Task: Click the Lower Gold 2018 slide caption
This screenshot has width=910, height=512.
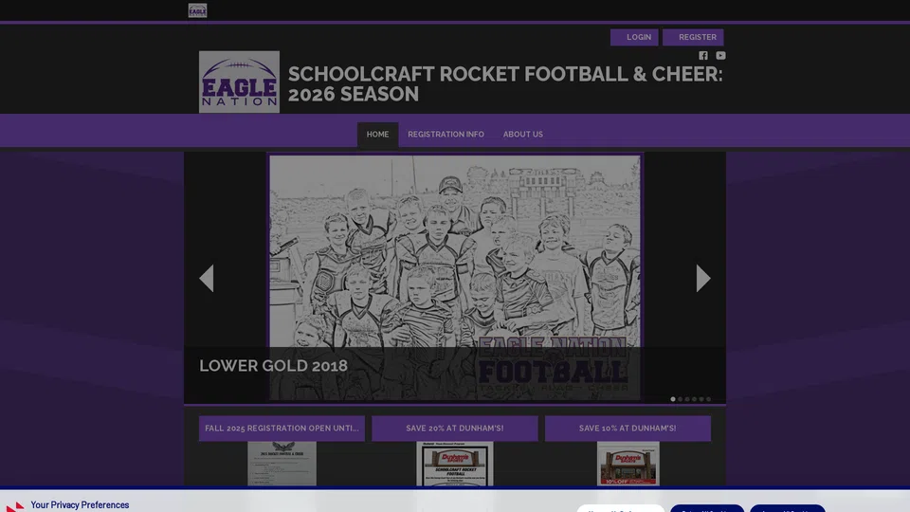Action: click(x=273, y=366)
